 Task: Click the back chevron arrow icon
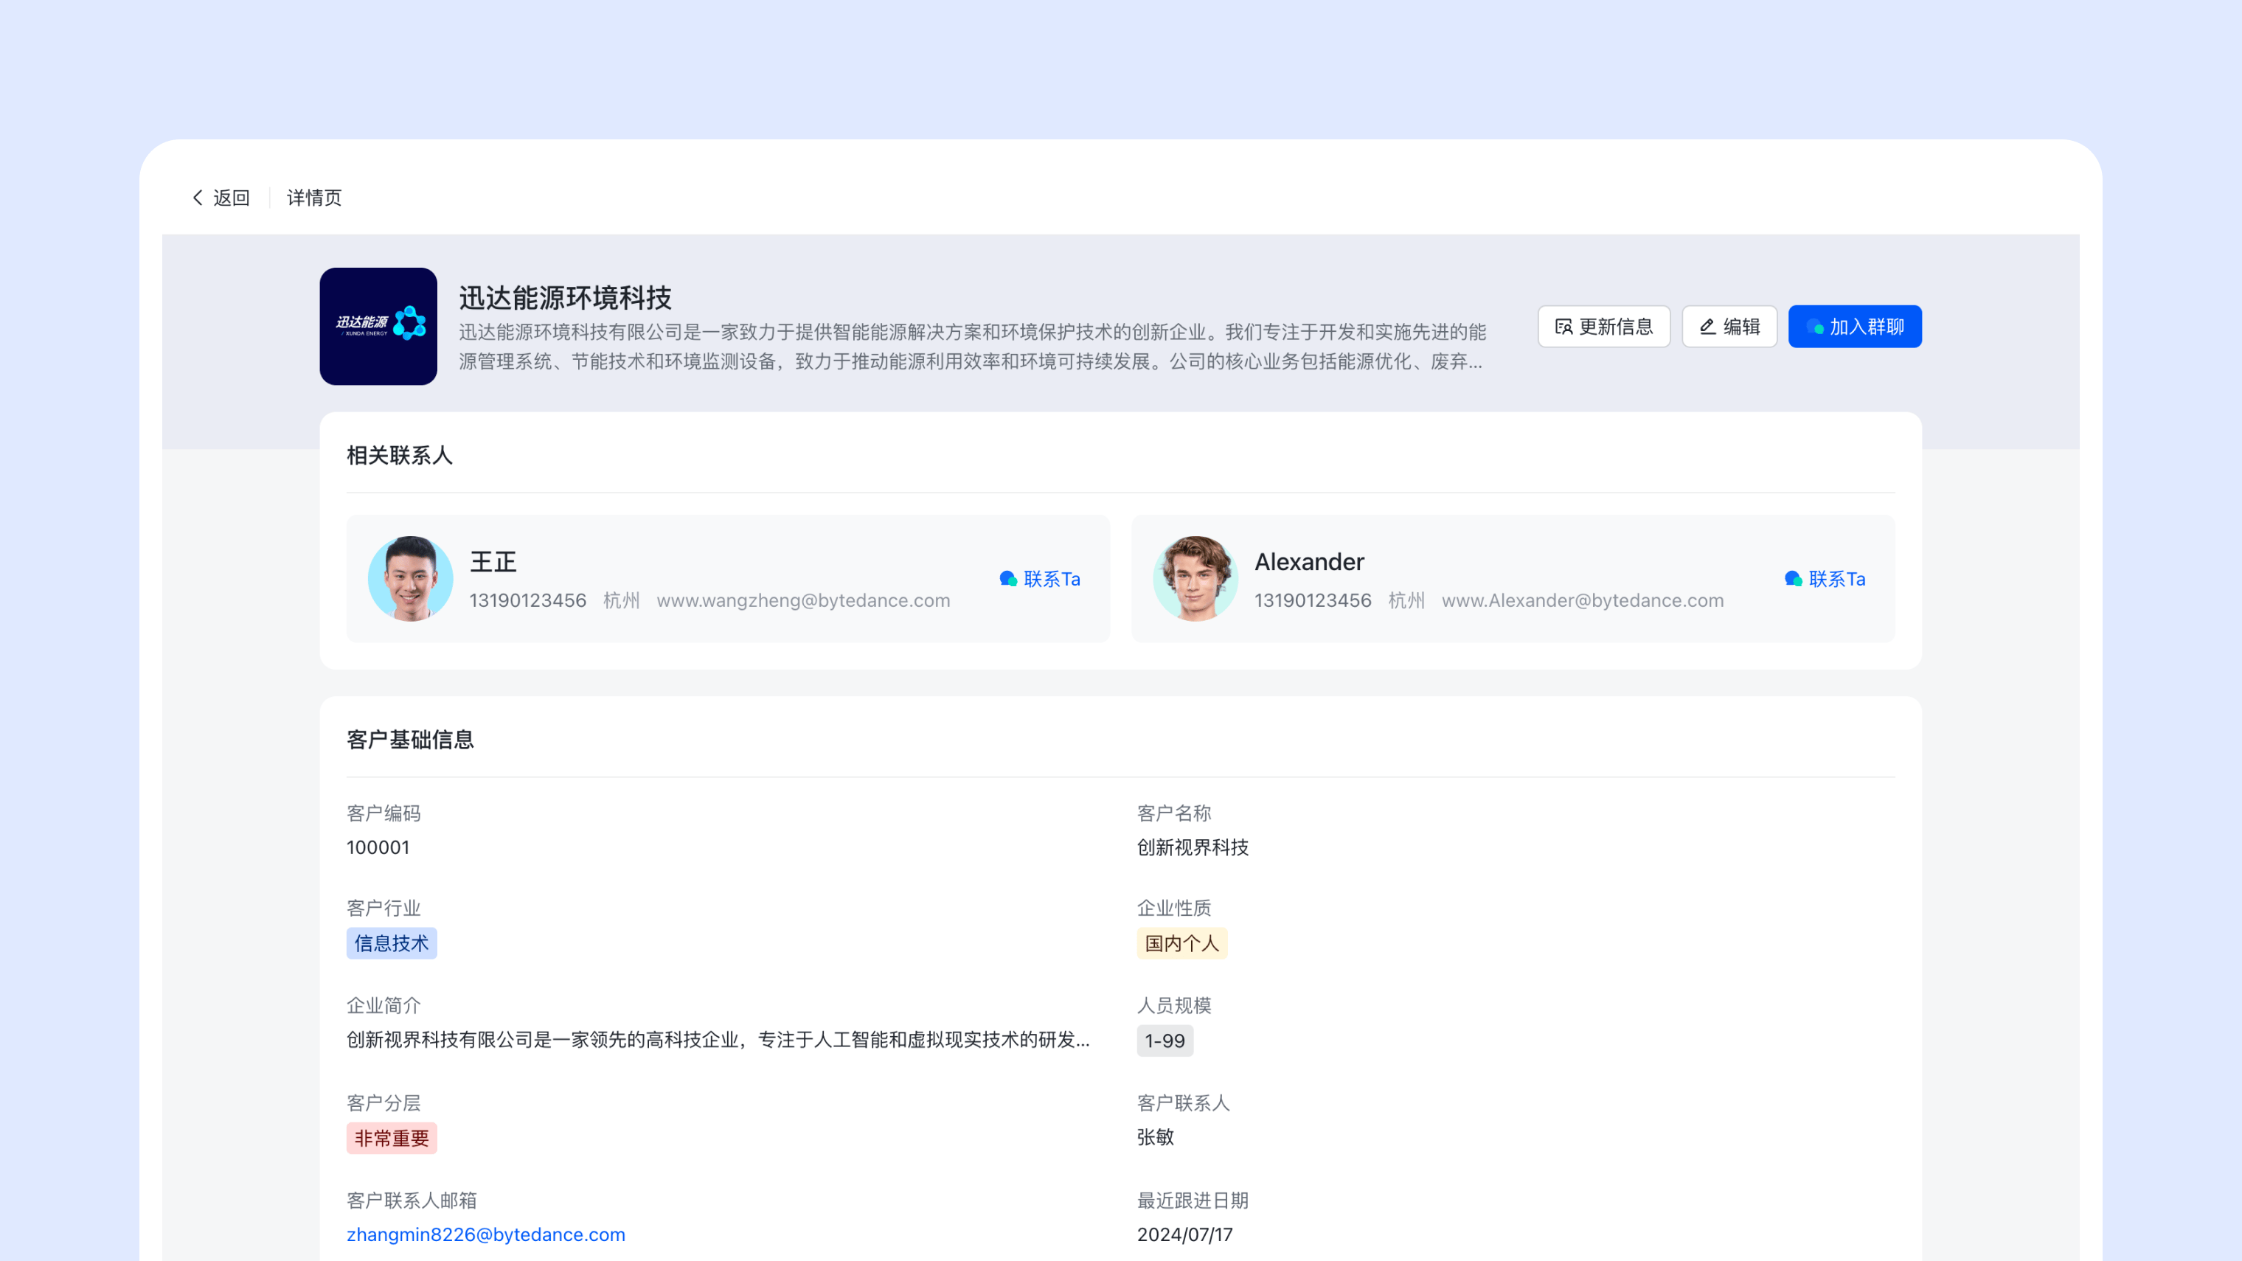[x=198, y=198]
